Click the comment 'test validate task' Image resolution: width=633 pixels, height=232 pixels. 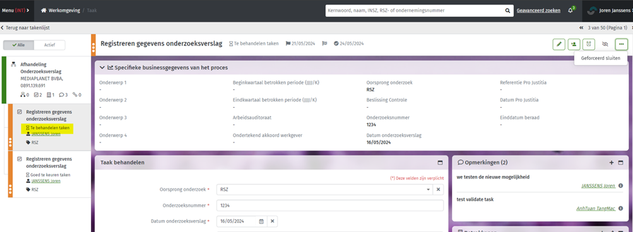pyautogui.click(x=475, y=199)
